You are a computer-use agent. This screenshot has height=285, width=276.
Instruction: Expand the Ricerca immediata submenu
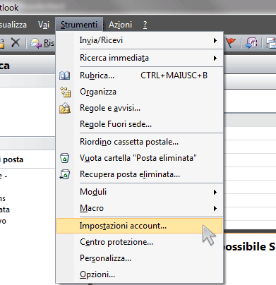tap(140, 58)
